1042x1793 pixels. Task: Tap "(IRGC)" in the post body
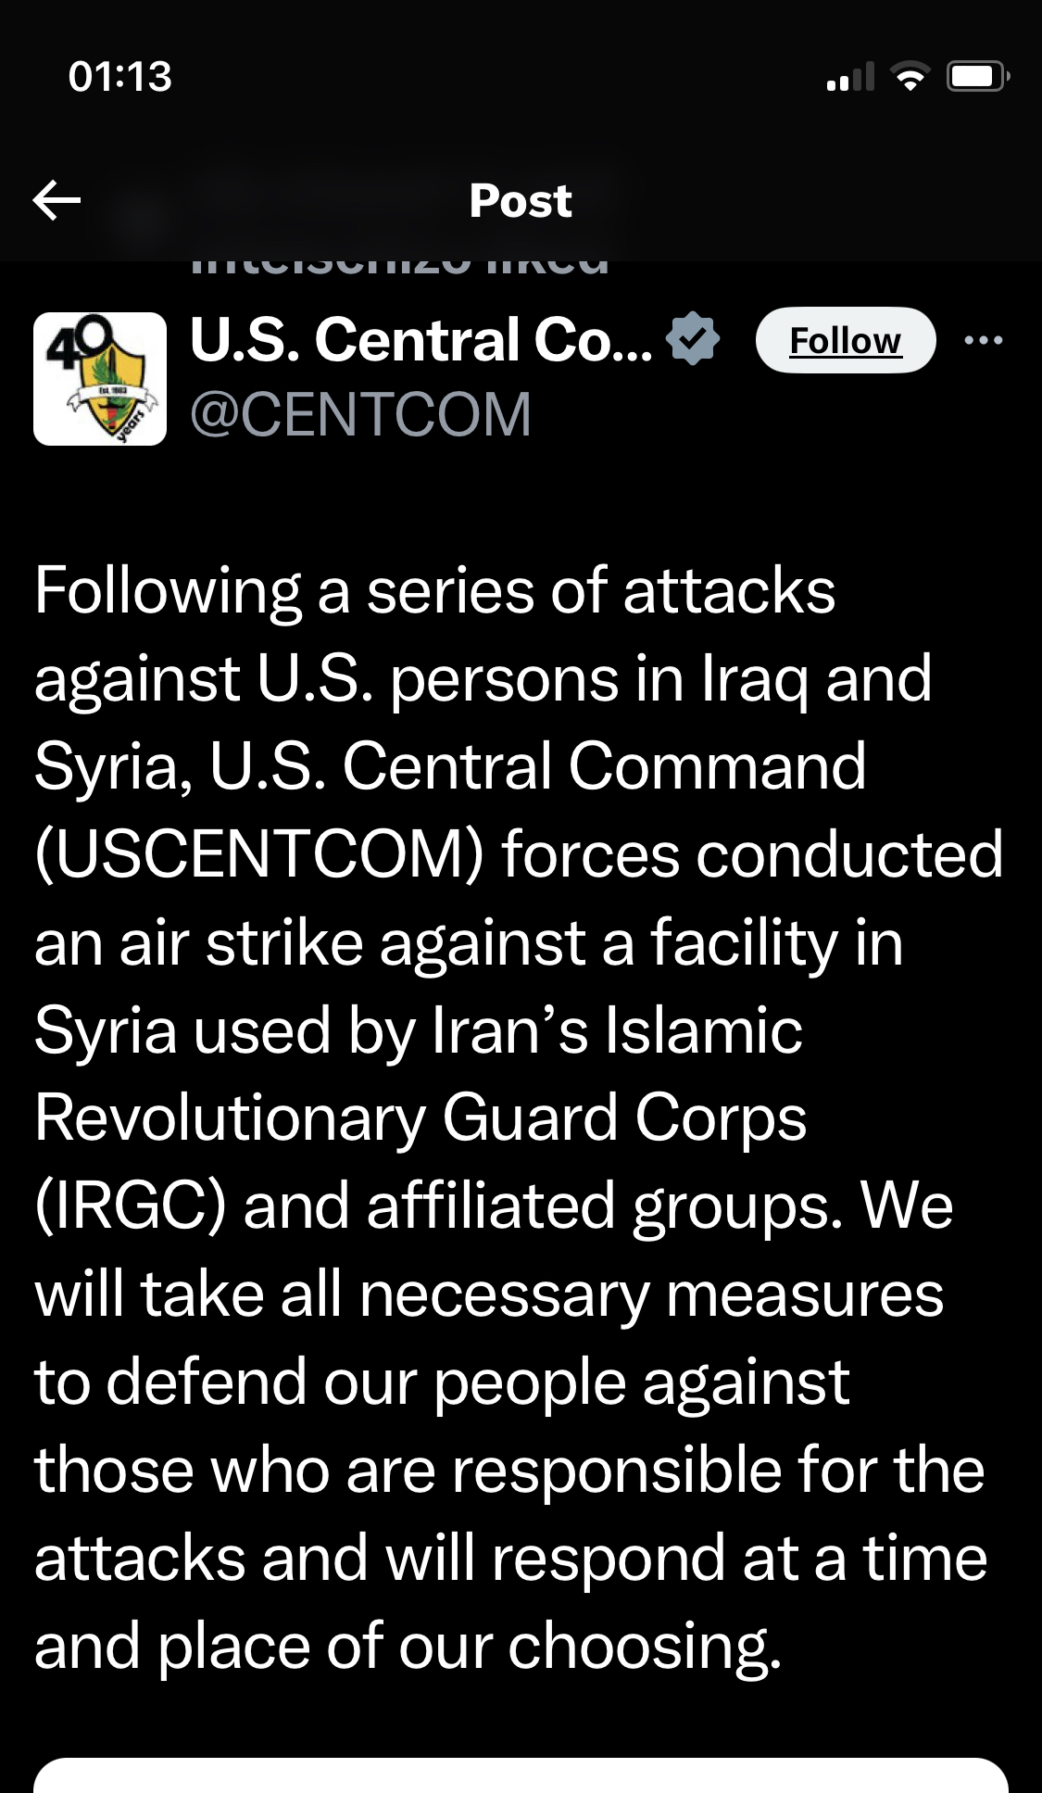coord(131,1206)
